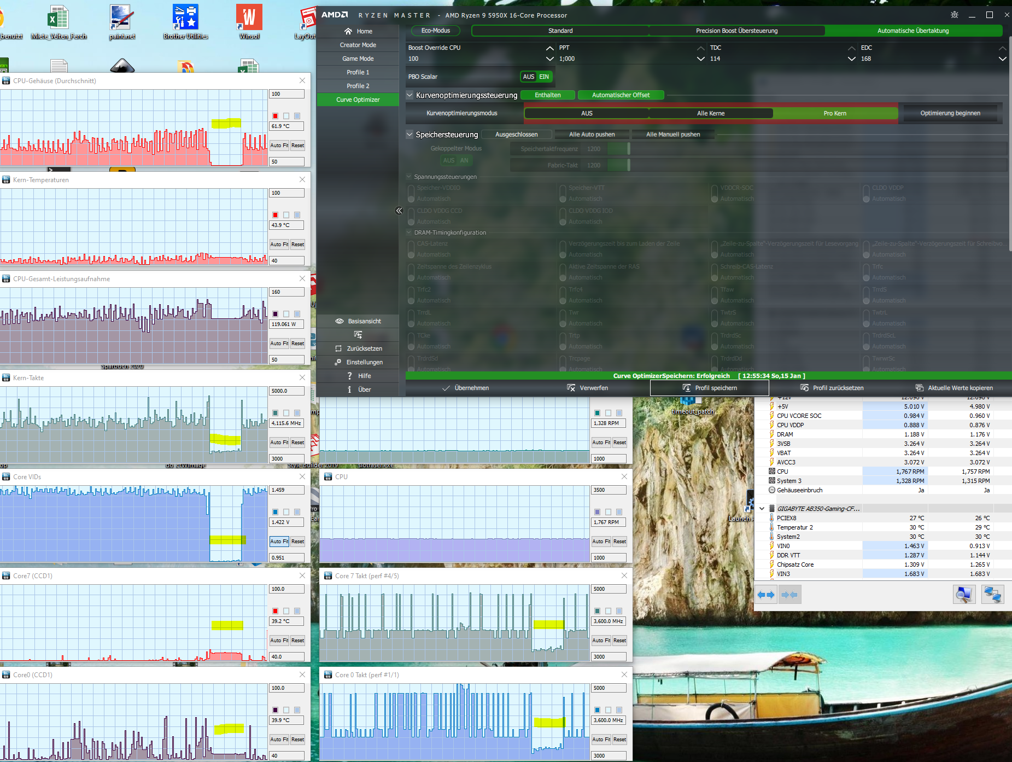The height and width of the screenshot is (762, 1012).
Task: Collapse the GIGABYTE AB350-Gaming sensor group
Action: [x=762, y=509]
